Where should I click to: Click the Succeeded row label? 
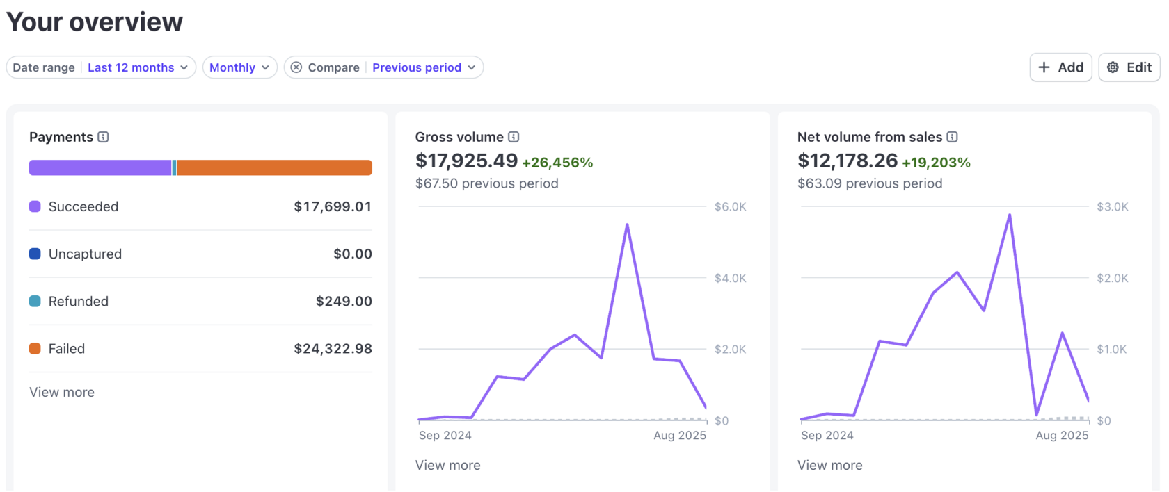(x=83, y=206)
